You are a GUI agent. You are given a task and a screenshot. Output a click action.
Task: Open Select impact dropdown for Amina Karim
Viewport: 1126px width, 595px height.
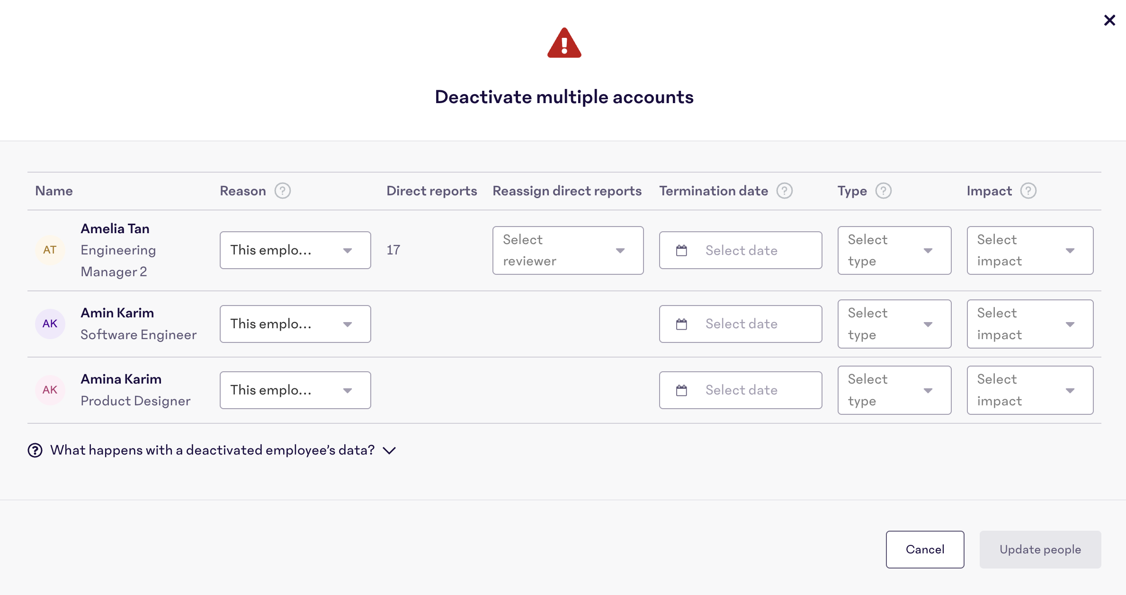pos(1029,390)
